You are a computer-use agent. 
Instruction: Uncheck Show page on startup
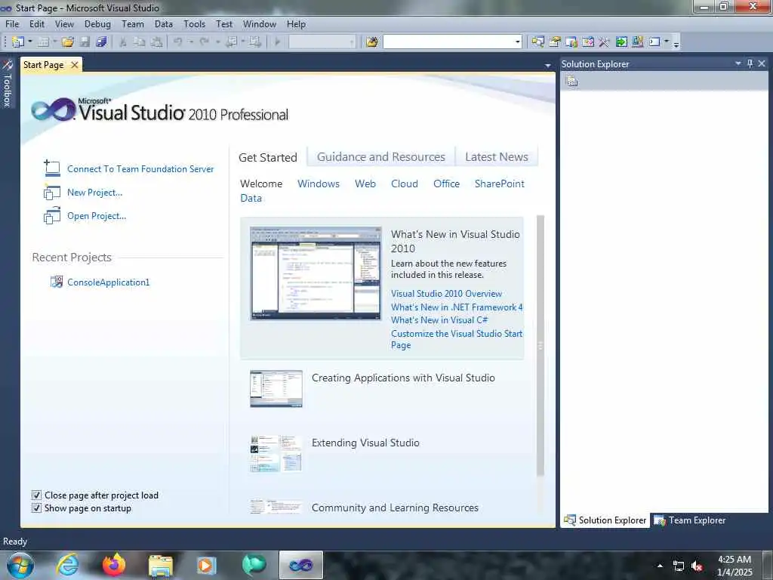click(x=36, y=508)
